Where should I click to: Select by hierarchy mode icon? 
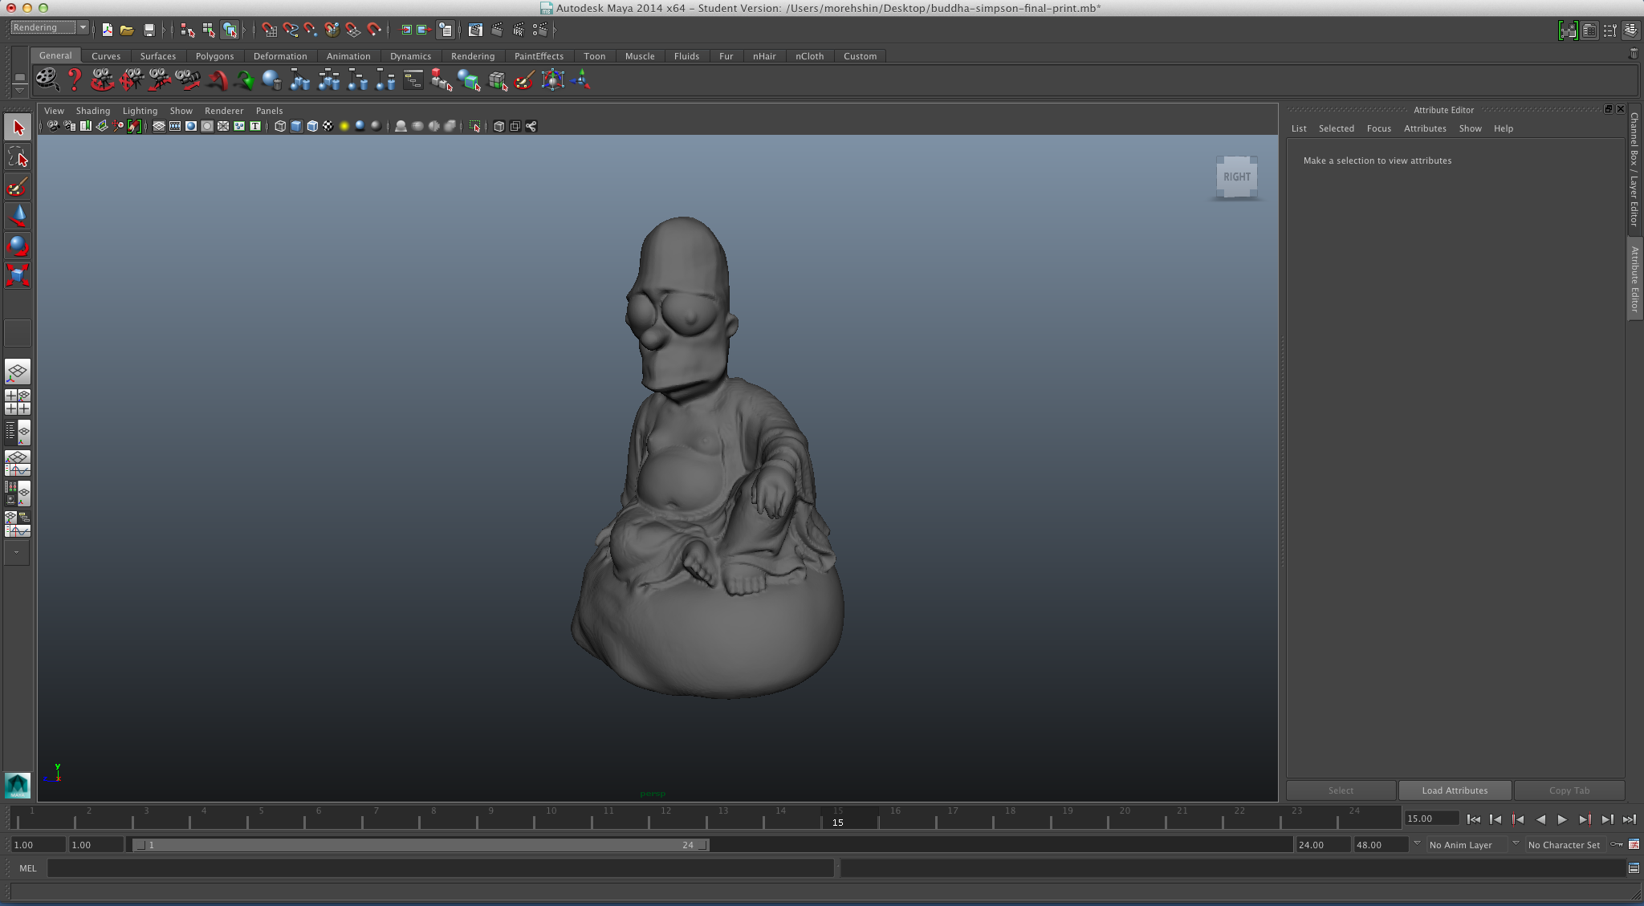click(188, 30)
